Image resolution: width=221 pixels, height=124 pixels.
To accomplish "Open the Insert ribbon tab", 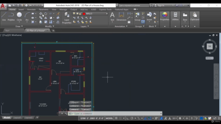I will click(x=21, y=9).
